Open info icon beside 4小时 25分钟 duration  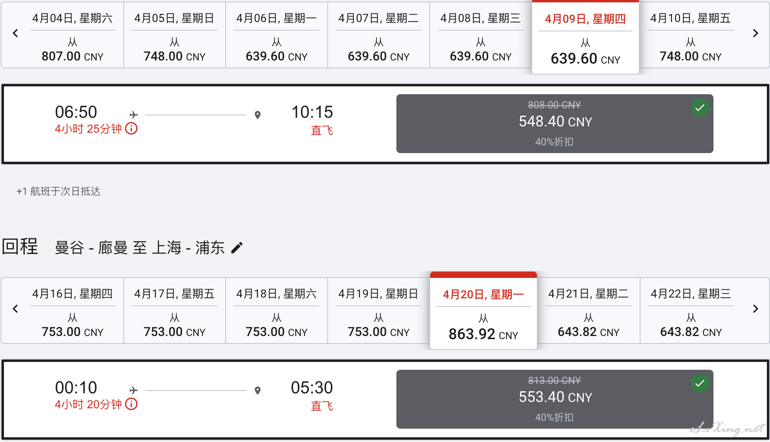click(131, 128)
